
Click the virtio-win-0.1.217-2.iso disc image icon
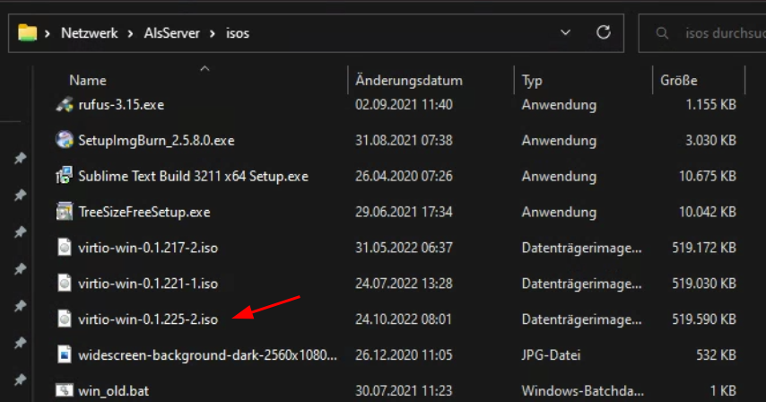click(64, 247)
